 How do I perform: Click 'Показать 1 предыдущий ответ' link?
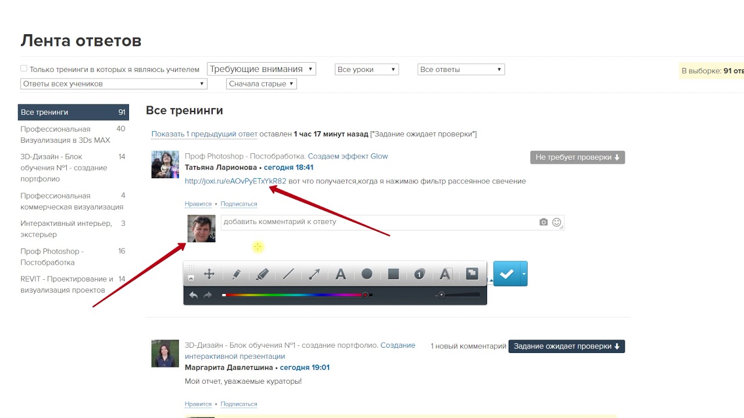(x=204, y=134)
